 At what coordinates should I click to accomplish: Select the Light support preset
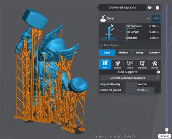[x=107, y=53]
